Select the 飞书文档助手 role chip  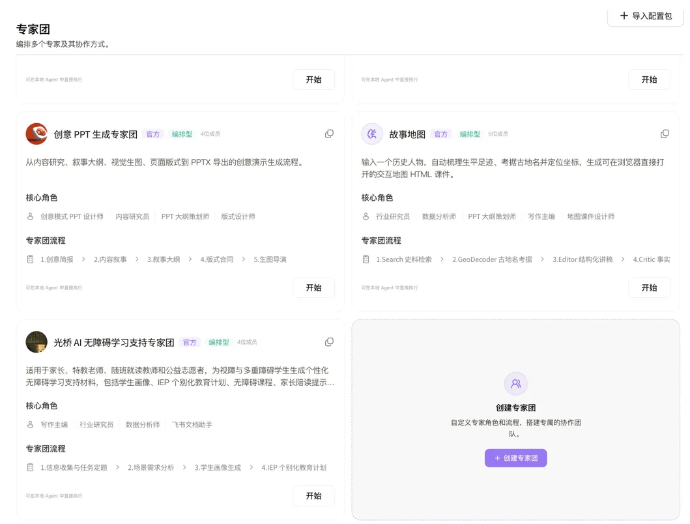pyautogui.click(x=192, y=425)
